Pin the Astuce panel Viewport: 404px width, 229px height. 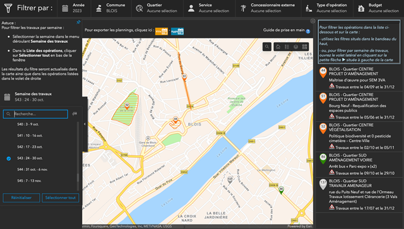coord(78,23)
